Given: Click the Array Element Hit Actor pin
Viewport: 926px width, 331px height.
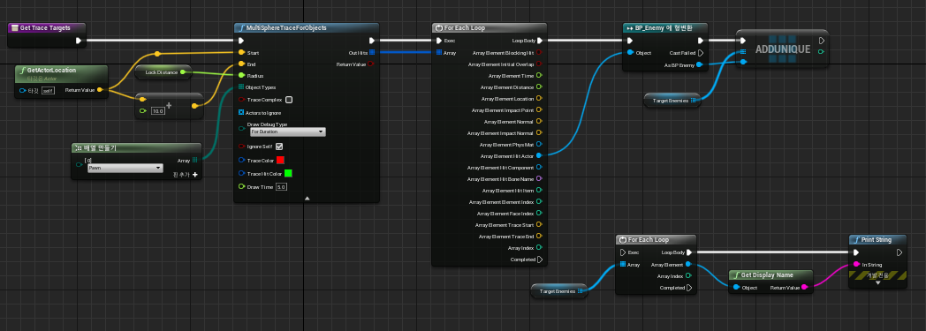Looking at the screenshot, I should (x=539, y=155).
